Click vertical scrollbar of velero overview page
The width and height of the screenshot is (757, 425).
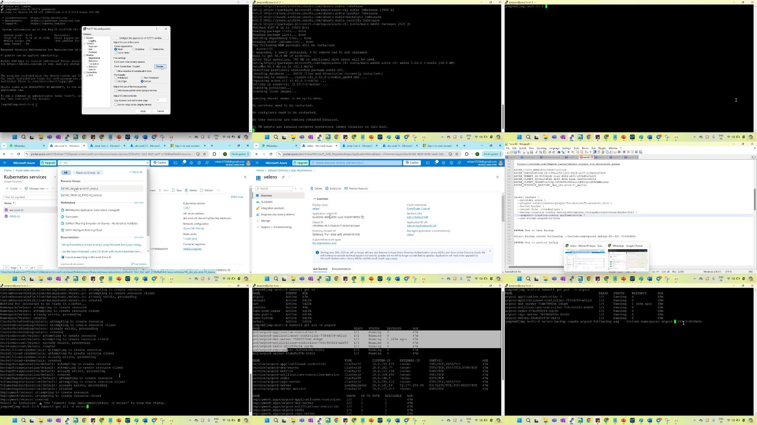point(503,208)
